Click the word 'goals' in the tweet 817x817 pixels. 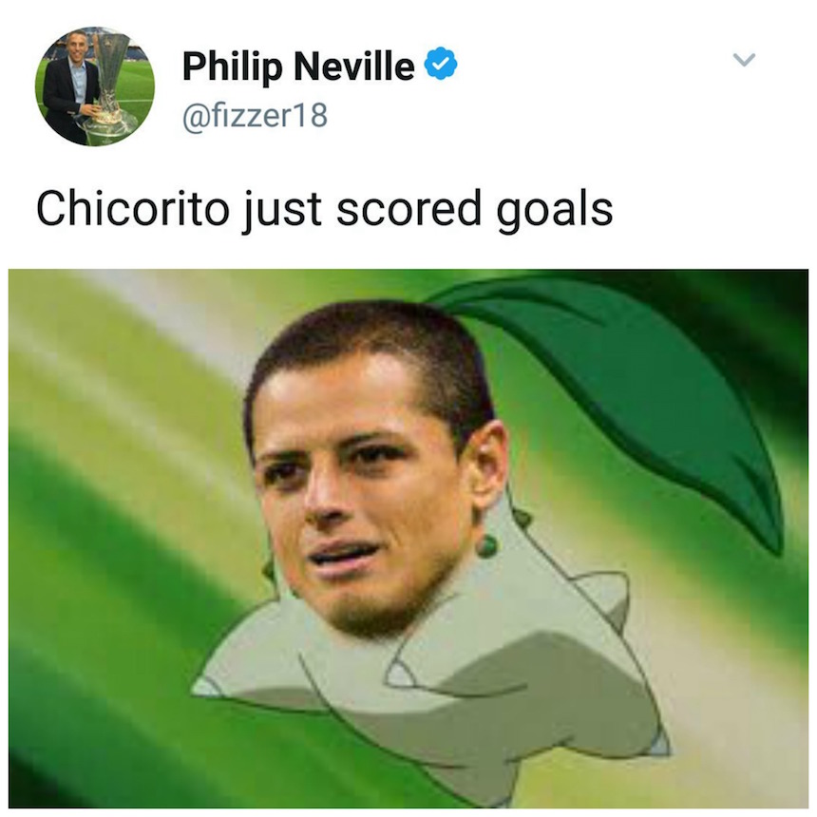click(555, 211)
